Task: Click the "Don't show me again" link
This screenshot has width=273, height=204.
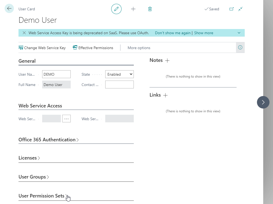Action: [x=173, y=33]
